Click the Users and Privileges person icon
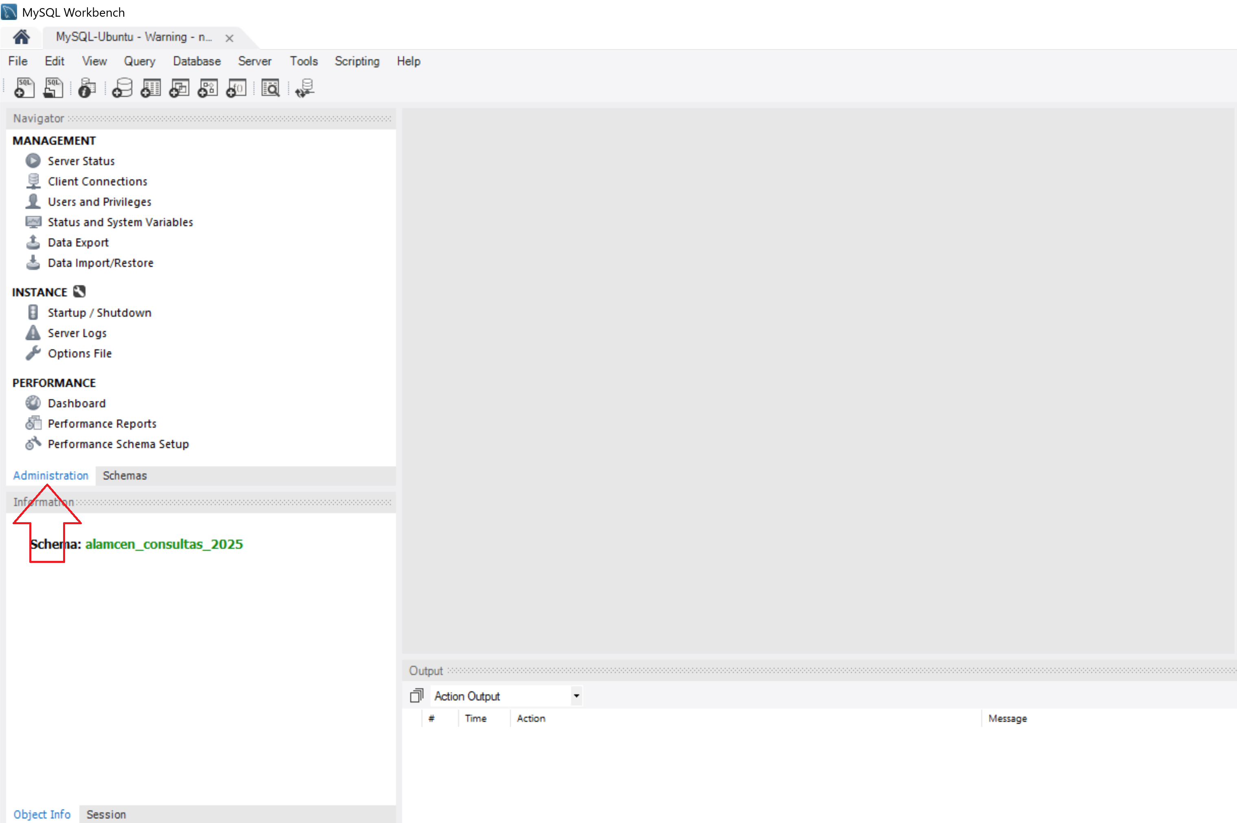The width and height of the screenshot is (1237, 823). (x=33, y=201)
